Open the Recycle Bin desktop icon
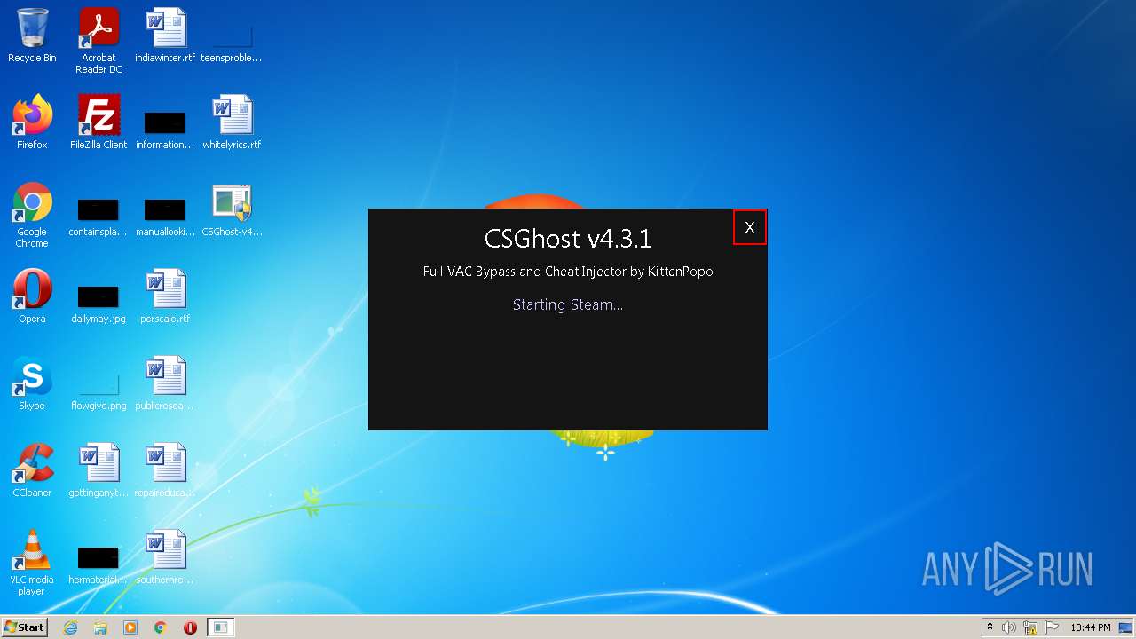 click(32, 35)
